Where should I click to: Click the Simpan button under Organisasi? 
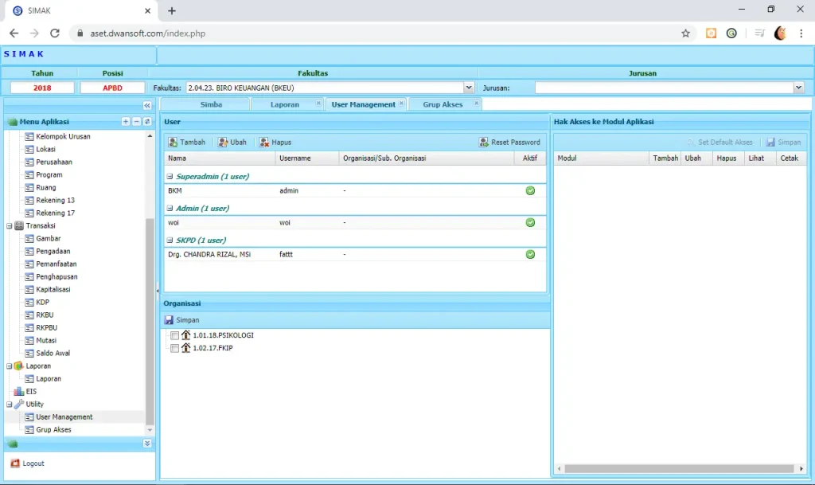coord(182,319)
